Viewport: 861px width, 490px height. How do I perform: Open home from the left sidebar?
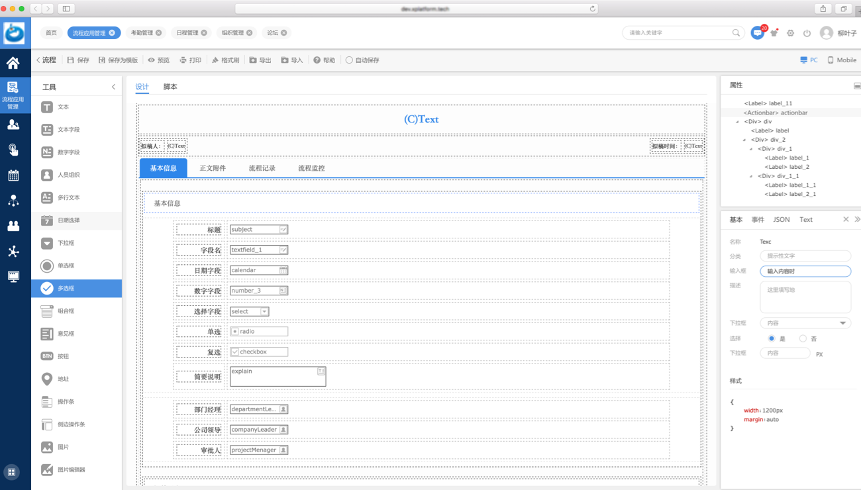[13, 63]
